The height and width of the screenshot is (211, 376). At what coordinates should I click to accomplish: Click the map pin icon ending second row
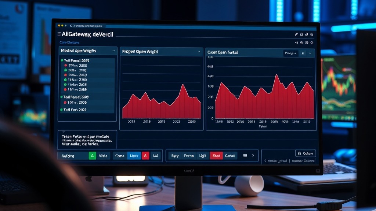click(x=312, y=42)
